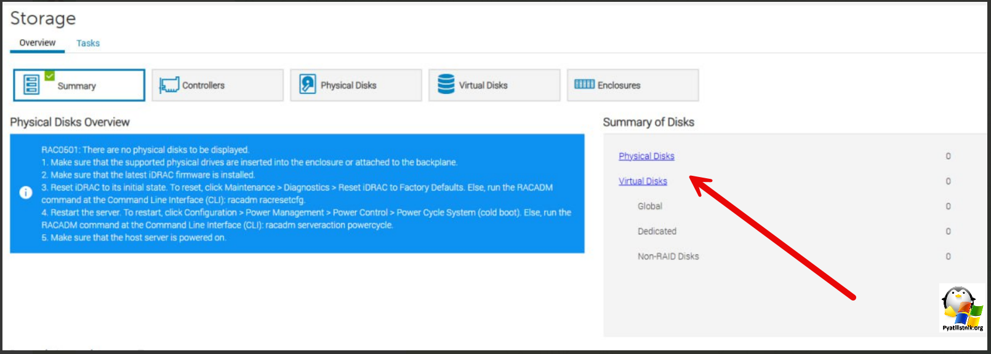The image size is (991, 354).
Task: Open the Tasks tab
Action: click(88, 43)
